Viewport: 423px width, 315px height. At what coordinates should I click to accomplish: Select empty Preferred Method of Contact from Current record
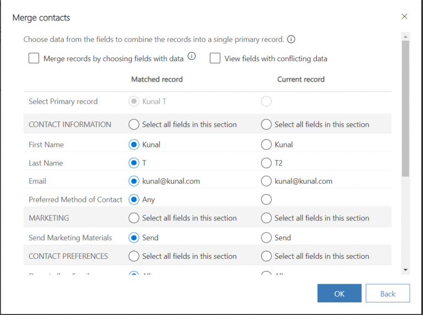[x=266, y=200]
